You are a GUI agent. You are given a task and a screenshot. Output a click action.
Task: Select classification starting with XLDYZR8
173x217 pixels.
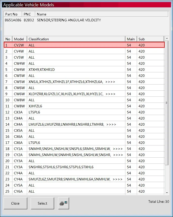tap(66, 94)
